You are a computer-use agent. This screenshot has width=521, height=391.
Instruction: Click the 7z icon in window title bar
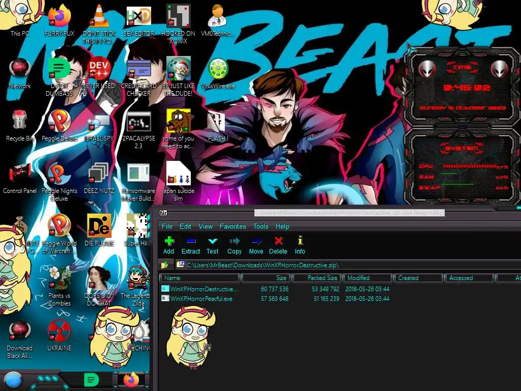tap(163, 213)
